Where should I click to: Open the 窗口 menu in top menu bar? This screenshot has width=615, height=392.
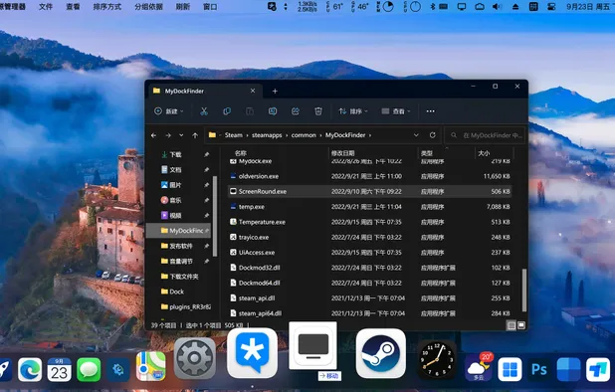[x=210, y=7]
